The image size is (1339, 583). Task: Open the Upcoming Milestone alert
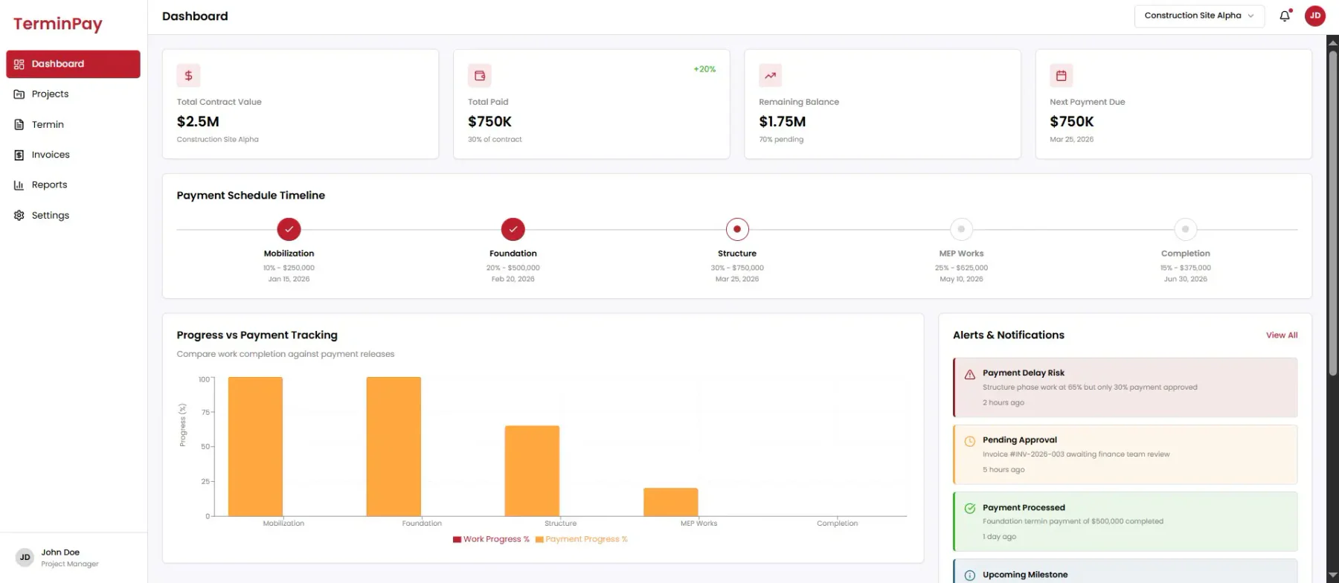tap(1125, 571)
